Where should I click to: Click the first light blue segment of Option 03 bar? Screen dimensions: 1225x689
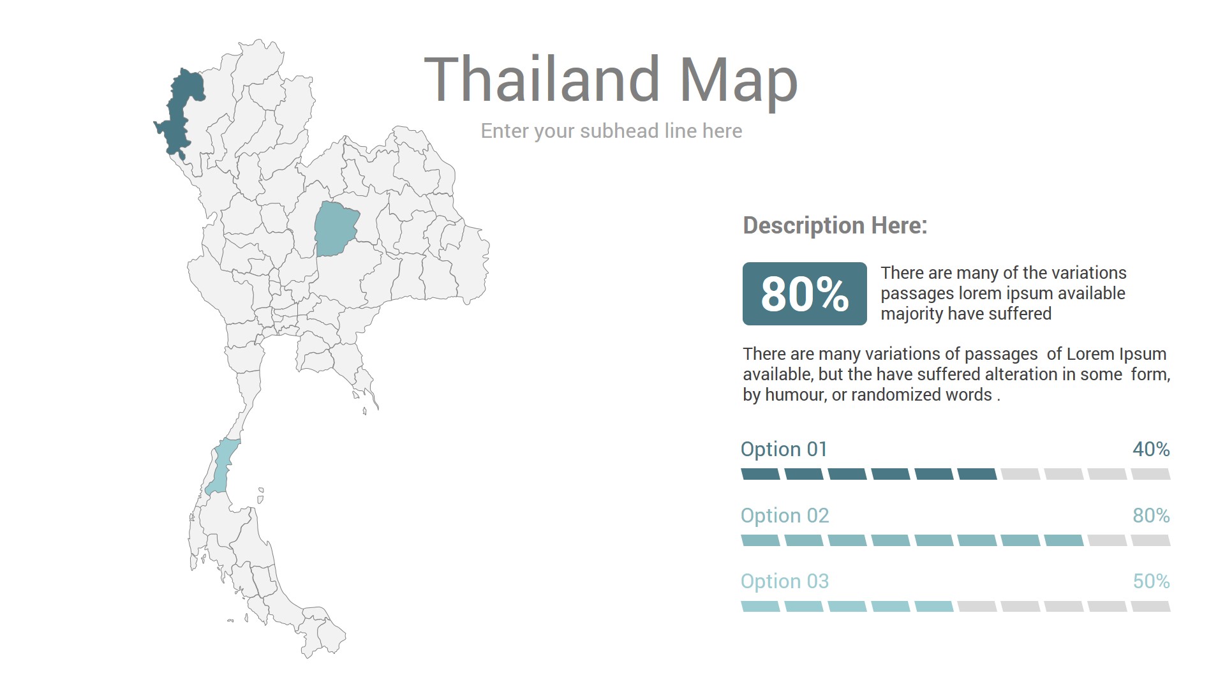click(x=761, y=607)
